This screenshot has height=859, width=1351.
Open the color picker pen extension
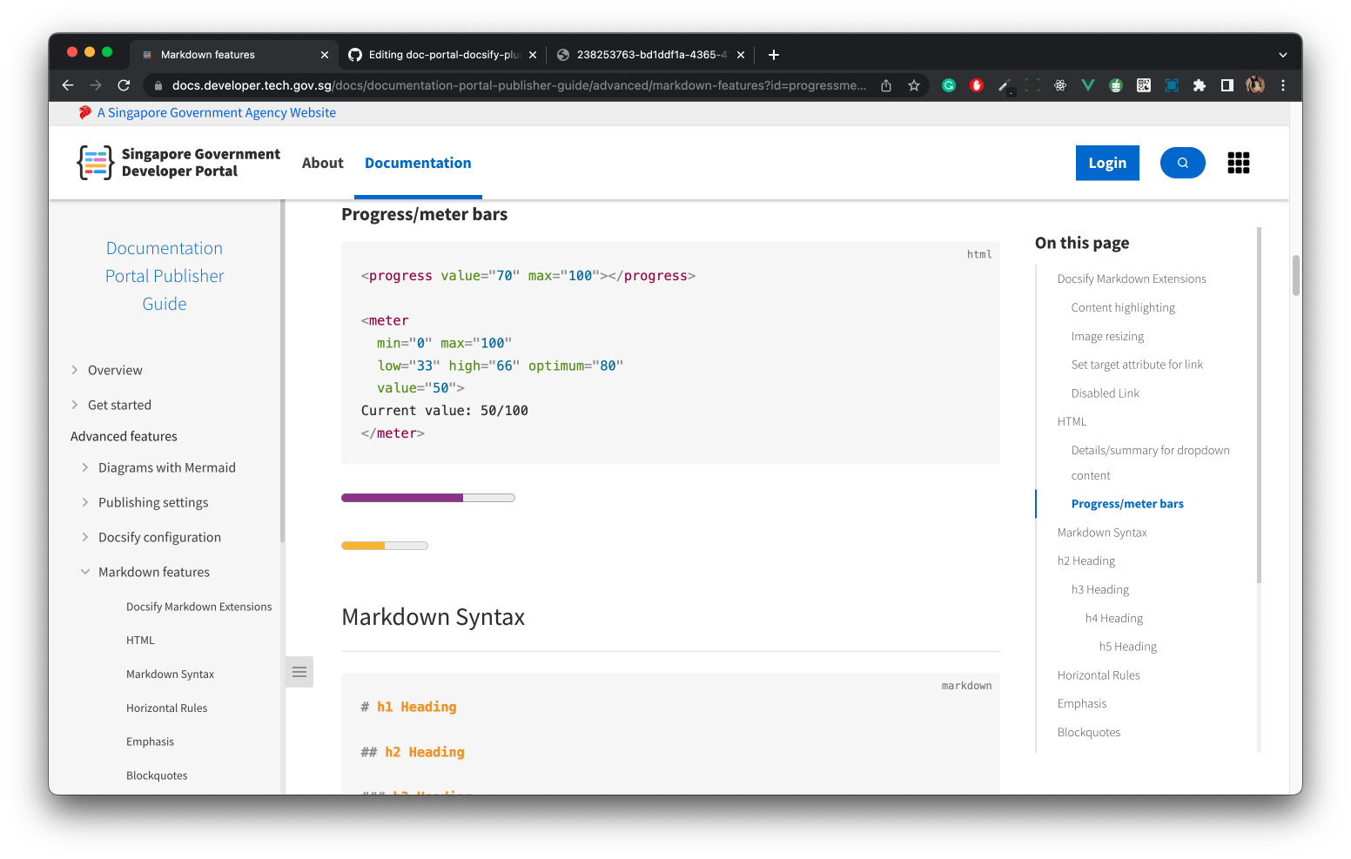[1005, 85]
